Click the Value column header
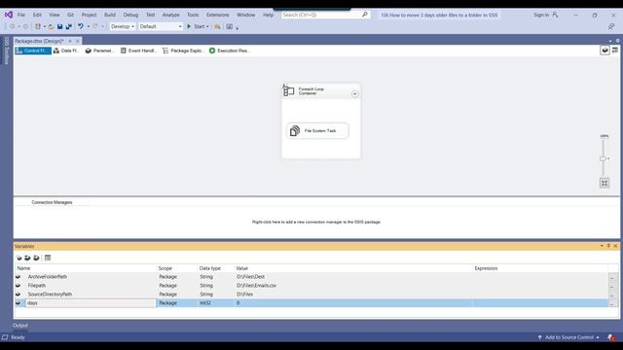Screen dimensions: 623x350 241,268
